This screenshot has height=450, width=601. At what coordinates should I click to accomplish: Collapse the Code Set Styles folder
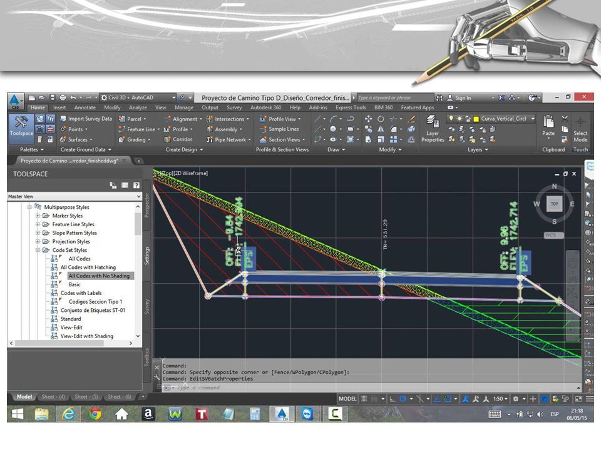point(38,250)
